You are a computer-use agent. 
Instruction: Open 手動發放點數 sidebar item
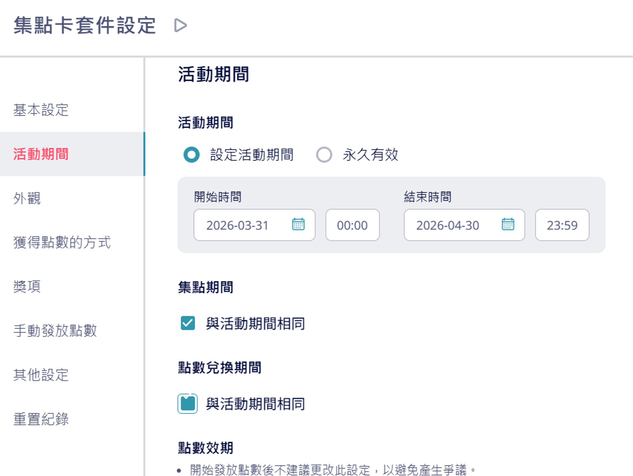pos(55,331)
